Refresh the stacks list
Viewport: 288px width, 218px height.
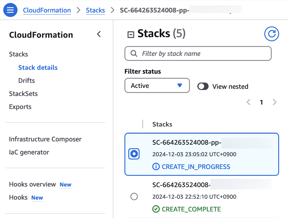click(271, 34)
